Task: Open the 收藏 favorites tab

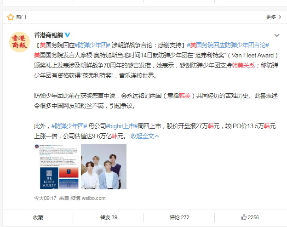Action: pos(38,217)
